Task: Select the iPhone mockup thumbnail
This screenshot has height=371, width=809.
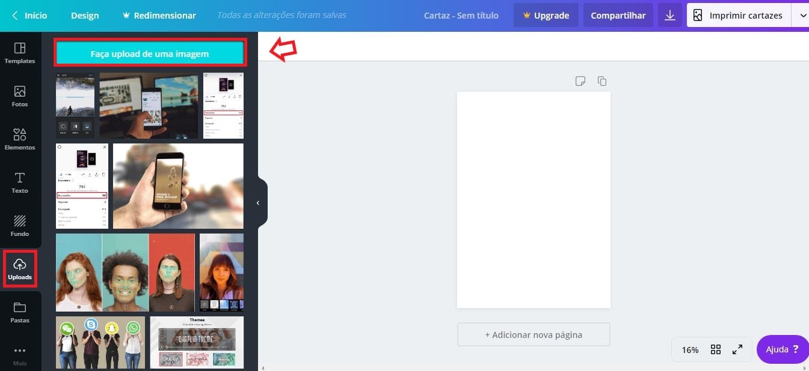Action: 178,185
